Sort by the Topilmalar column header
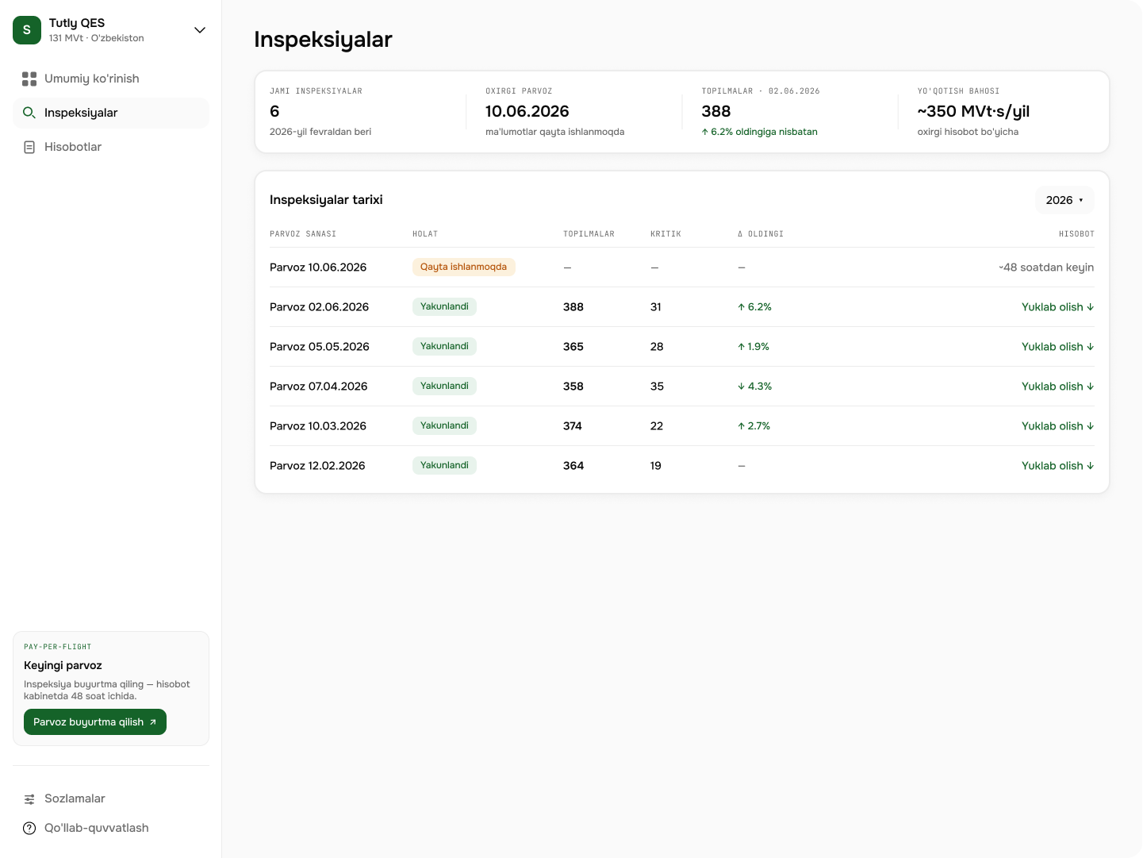Screen dimensions: 1143x858 click(589, 234)
